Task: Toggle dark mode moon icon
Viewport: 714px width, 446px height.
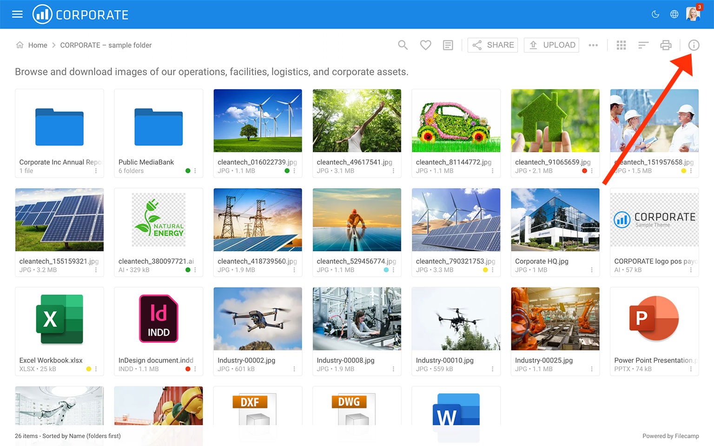Action: [655, 14]
